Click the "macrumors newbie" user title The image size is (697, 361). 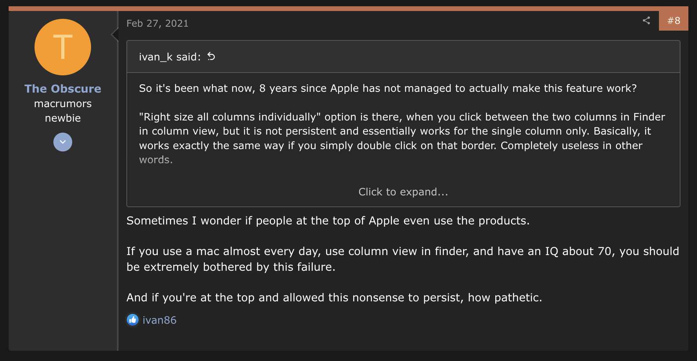pyautogui.click(x=63, y=111)
